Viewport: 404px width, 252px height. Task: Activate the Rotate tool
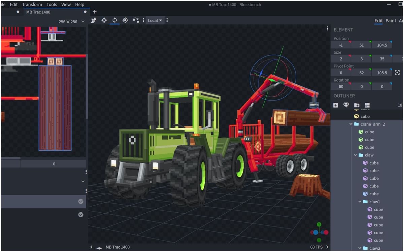(x=114, y=20)
